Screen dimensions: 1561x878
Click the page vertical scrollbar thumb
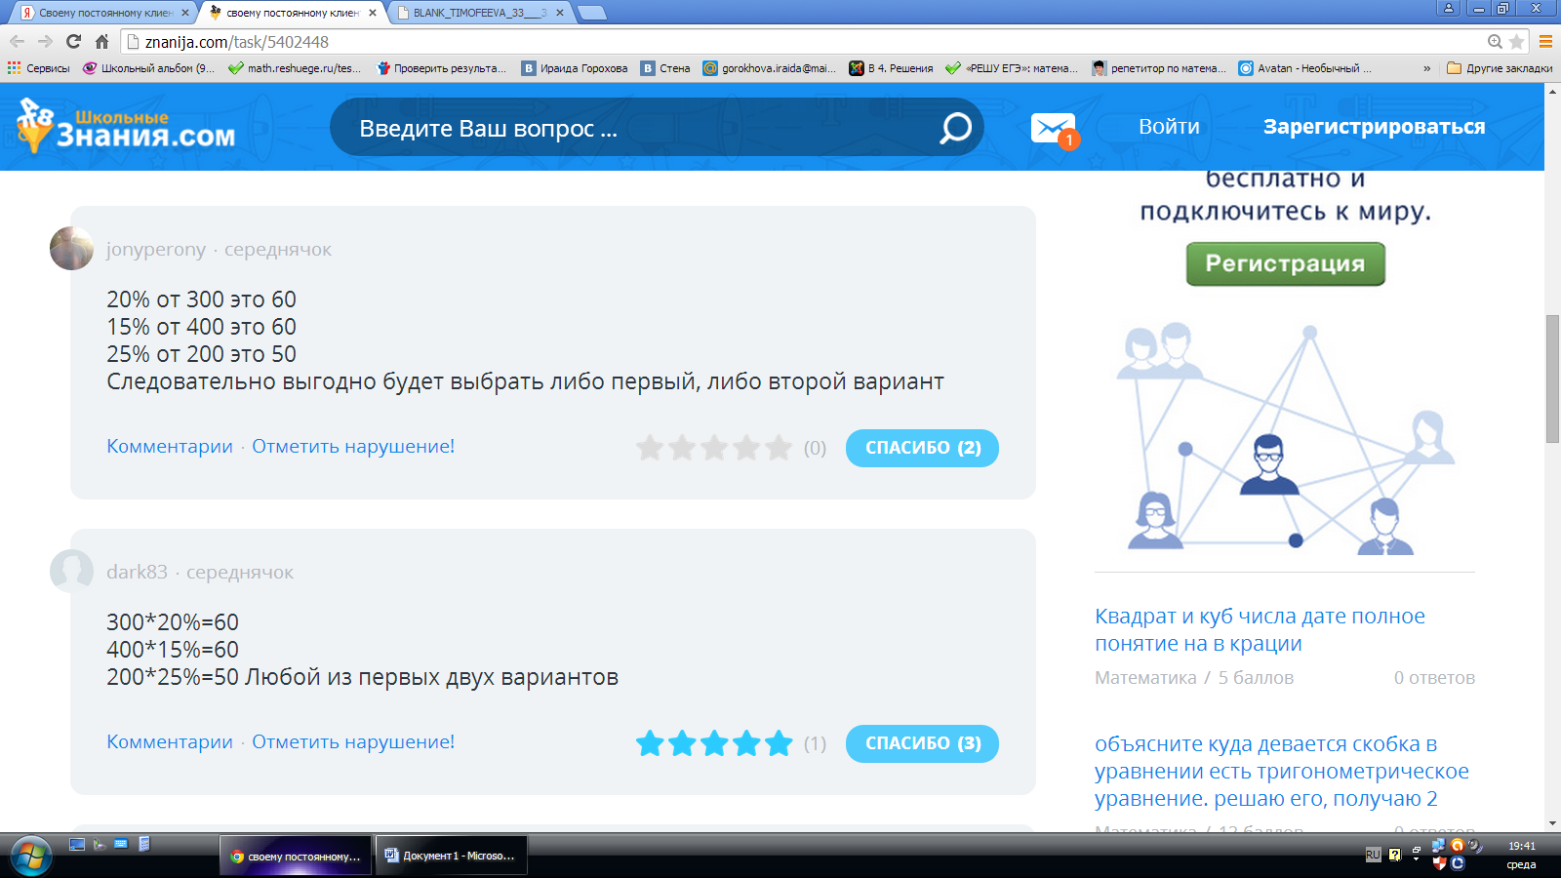(1552, 379)
